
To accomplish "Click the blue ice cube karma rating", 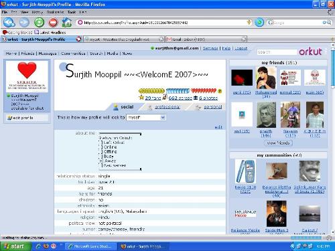I will 178,91.
